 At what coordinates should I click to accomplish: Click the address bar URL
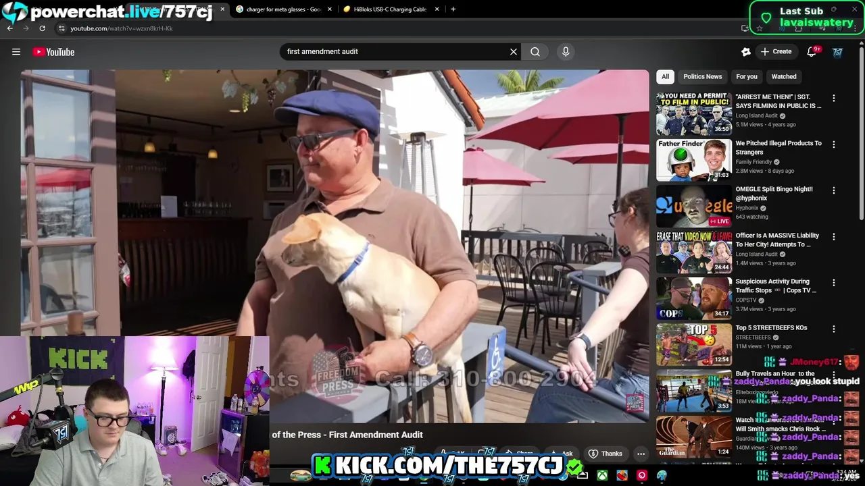(122, 28)
